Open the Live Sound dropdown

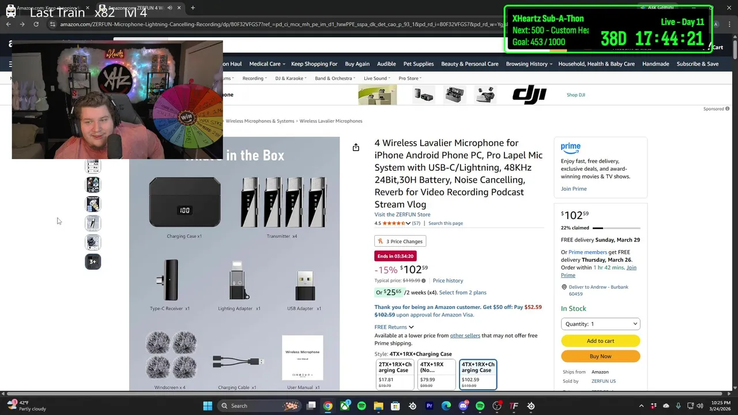click(377, 78)
